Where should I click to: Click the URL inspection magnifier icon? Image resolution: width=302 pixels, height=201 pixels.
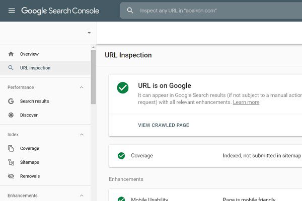pos(11,68)
